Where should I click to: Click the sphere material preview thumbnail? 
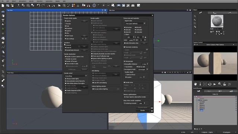[217, 21]
